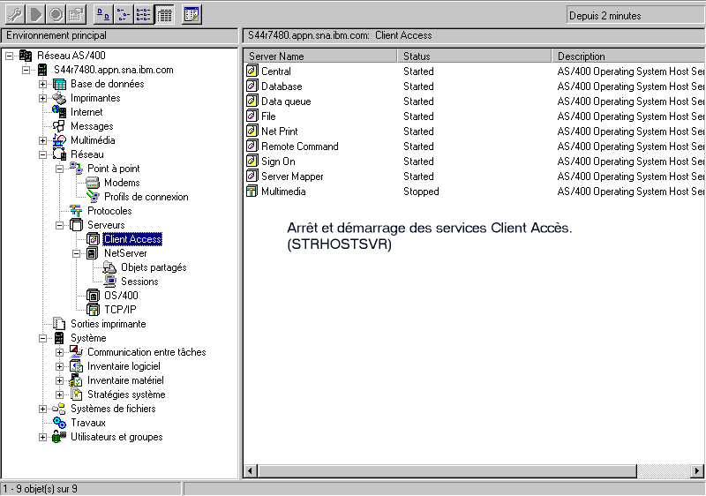The height and width of the screenshot is (496, 706).
Task: Switch to large icons view
Action: [103, 15]
